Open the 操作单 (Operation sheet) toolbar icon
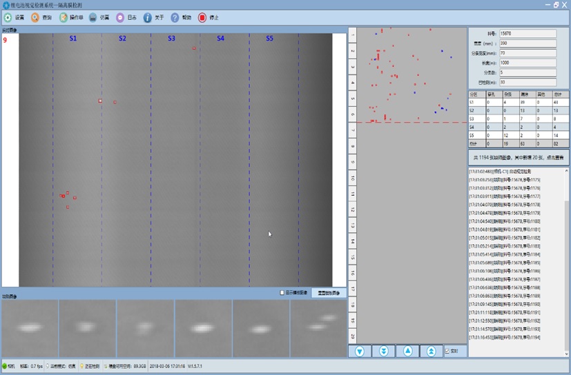 click(64, 17)
